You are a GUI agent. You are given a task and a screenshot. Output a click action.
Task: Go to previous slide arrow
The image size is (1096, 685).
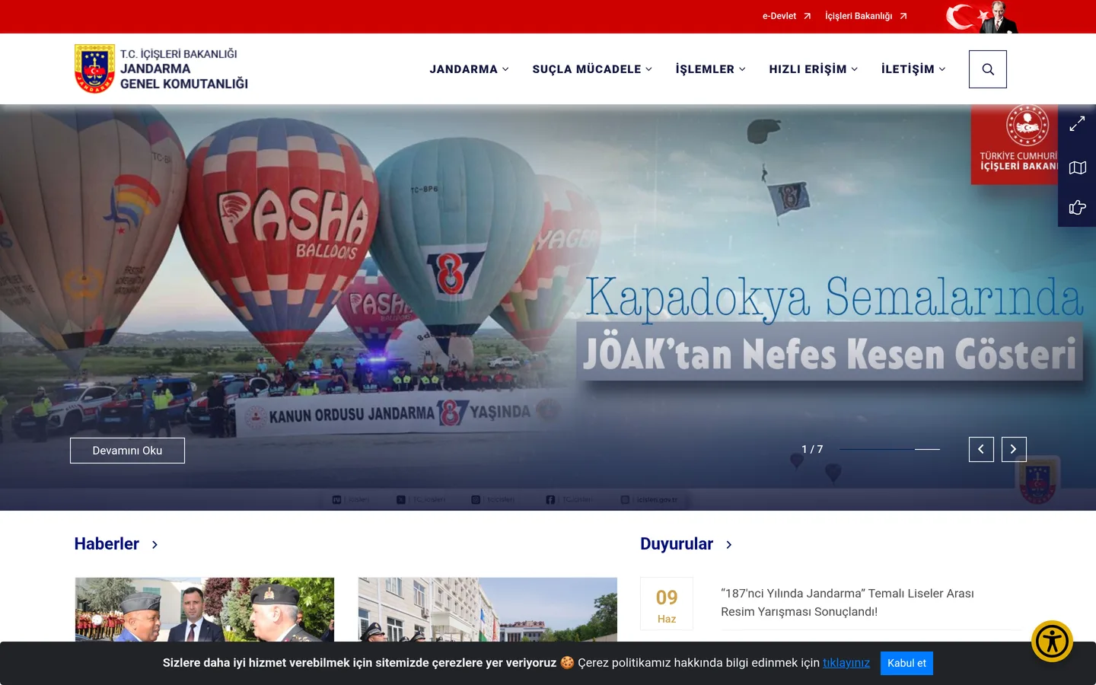point(981,449)
